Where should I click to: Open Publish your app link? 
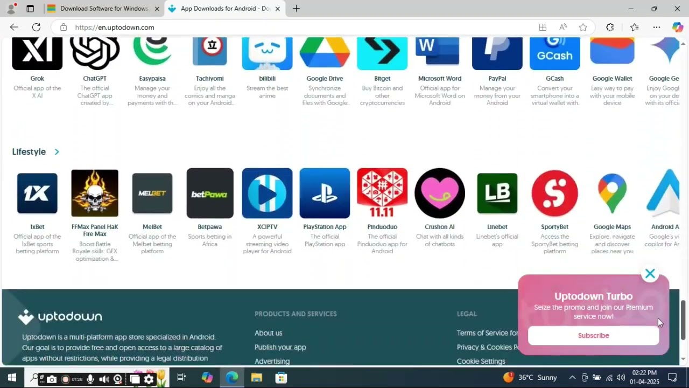coord(280,347)
